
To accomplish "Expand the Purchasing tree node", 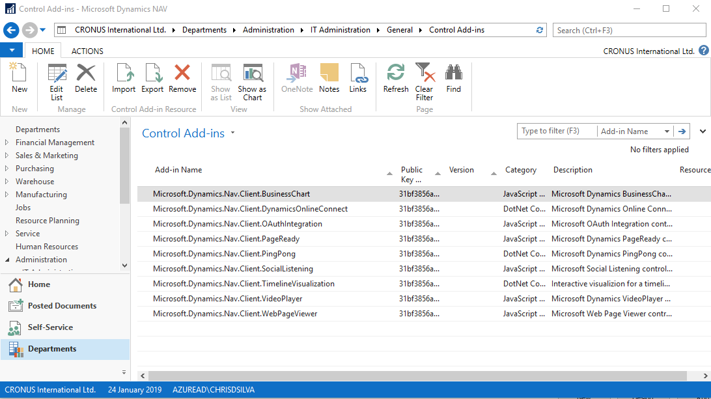I will click(x=7, y=168).
